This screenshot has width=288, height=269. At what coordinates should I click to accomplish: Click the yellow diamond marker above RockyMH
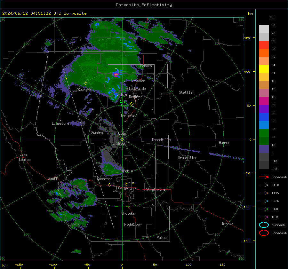click(x=85, y=83)
